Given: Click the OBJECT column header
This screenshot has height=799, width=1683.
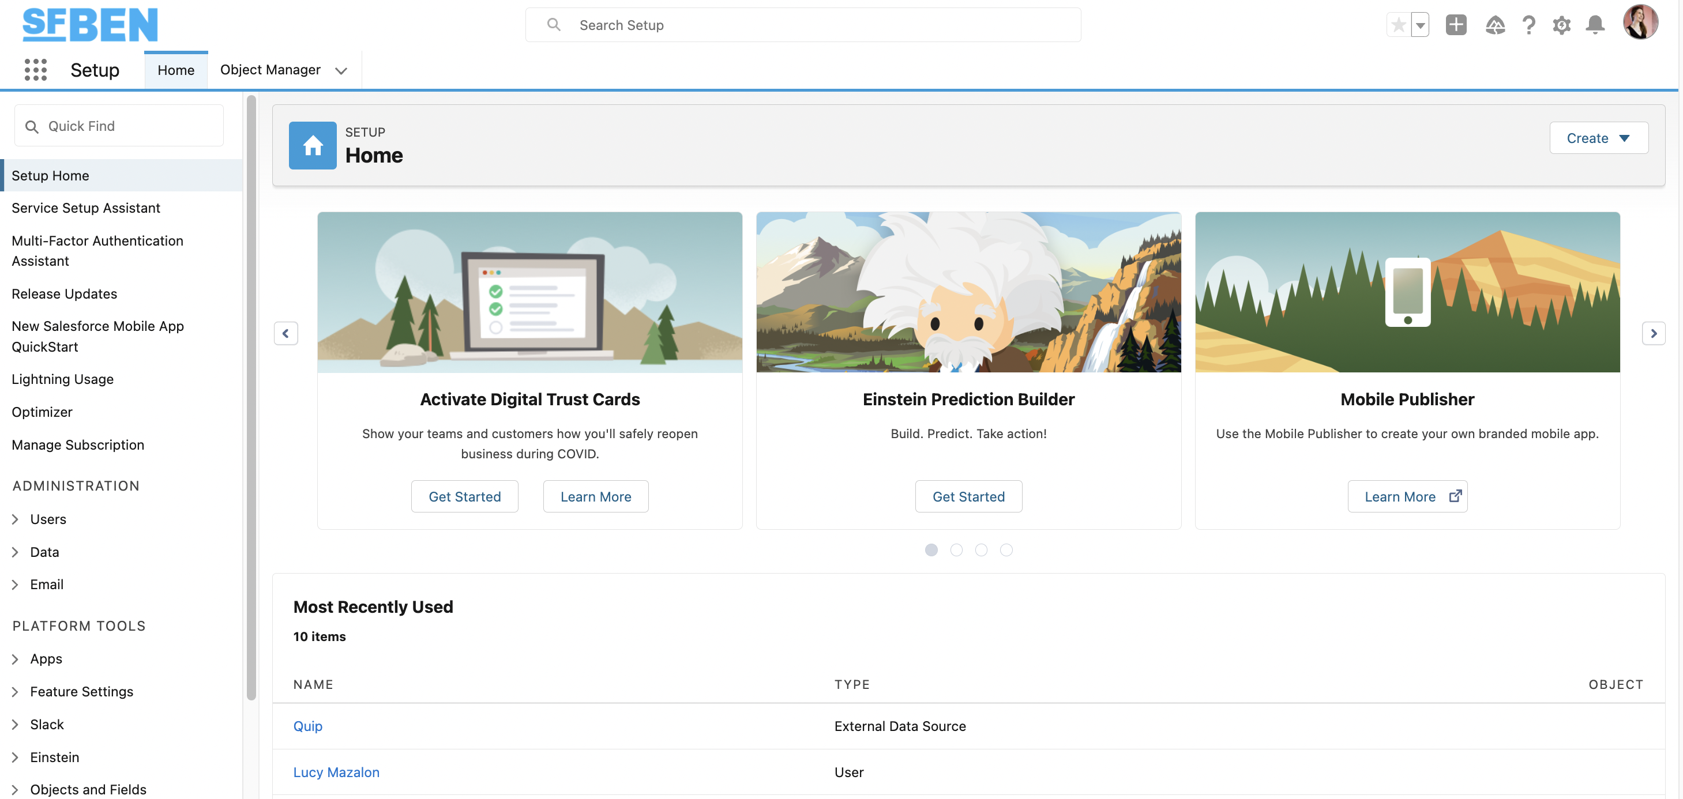Looking at the screenshot, I should (x=1616, y=684).
